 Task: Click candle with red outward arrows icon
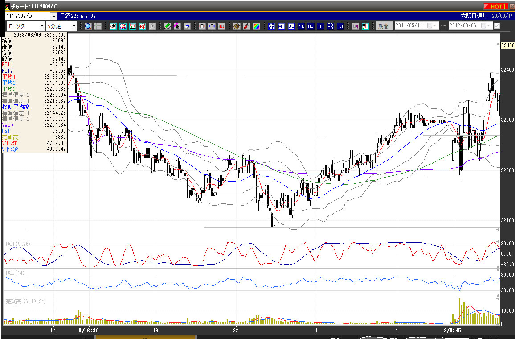(x=202, y=26)
